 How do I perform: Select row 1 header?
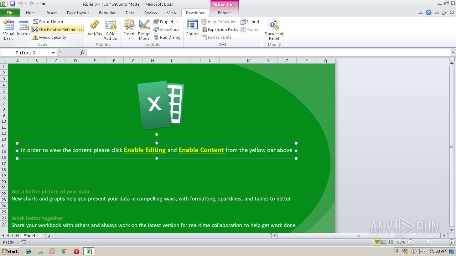pyautogui.click(x=4, y=67)
